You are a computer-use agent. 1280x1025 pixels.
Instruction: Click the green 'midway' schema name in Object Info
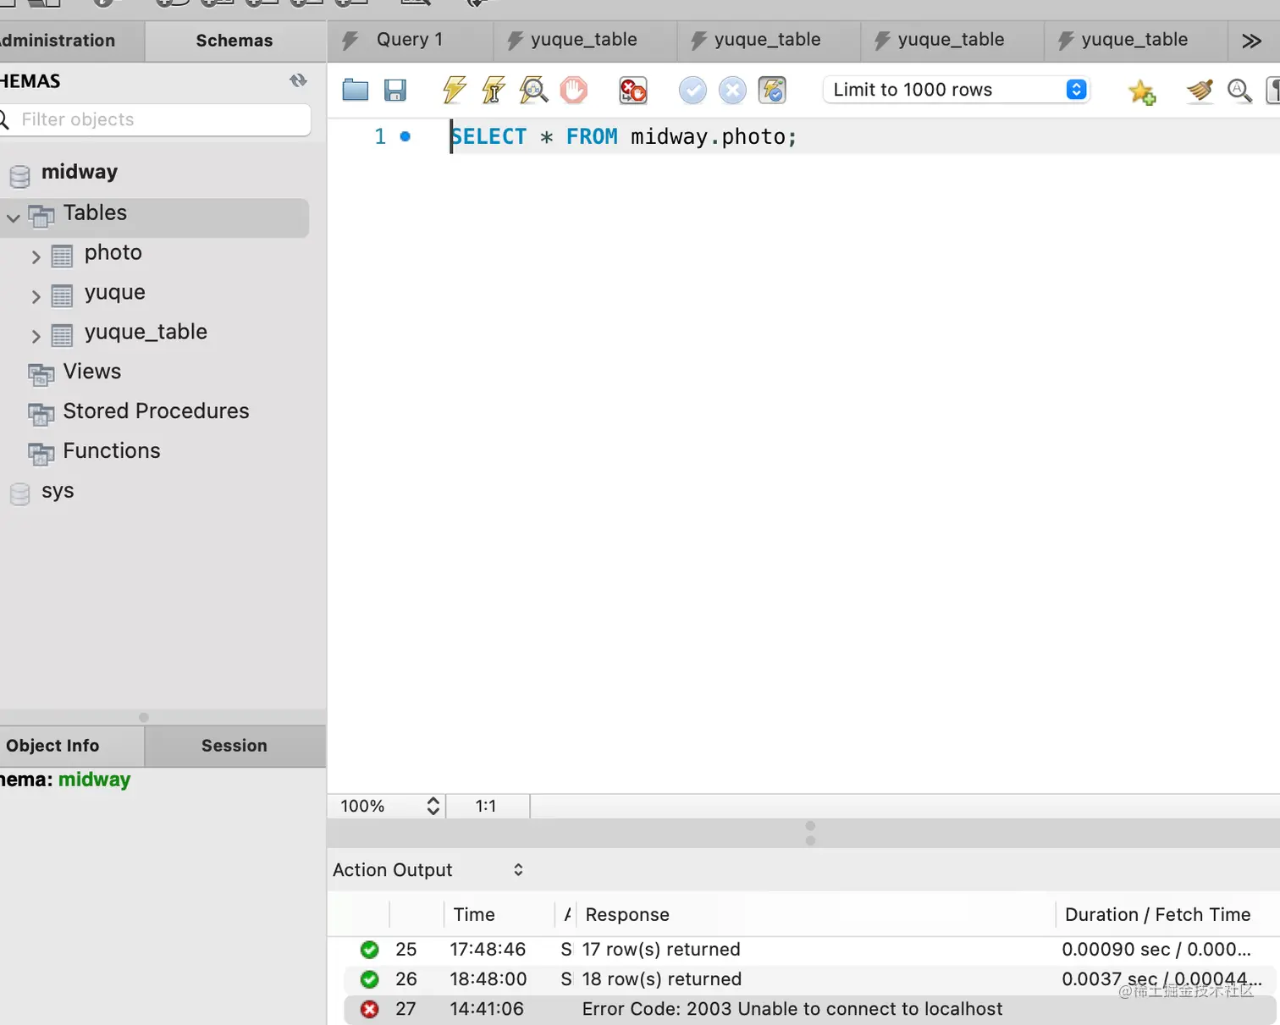[x=94, y=780]
